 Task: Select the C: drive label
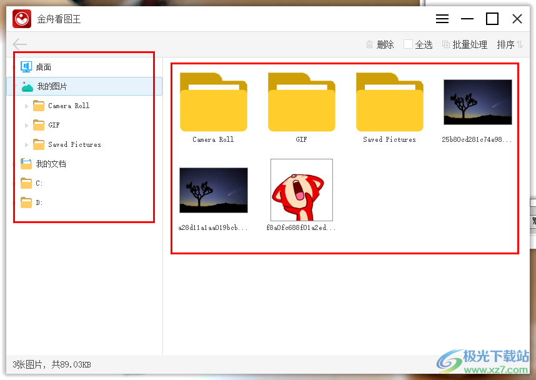click(x=39, y=183)
